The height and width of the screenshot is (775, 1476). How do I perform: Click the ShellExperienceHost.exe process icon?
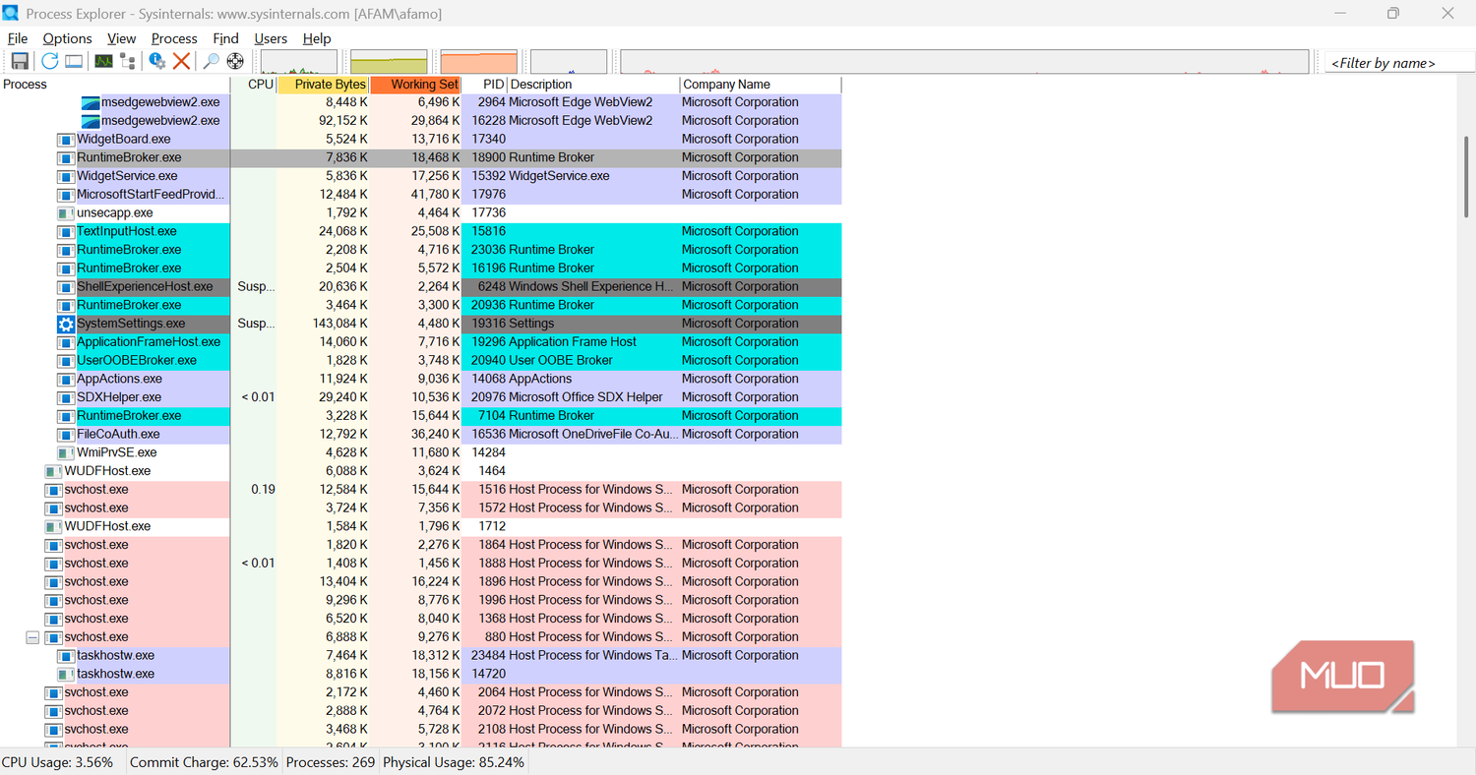pos(66,286)
